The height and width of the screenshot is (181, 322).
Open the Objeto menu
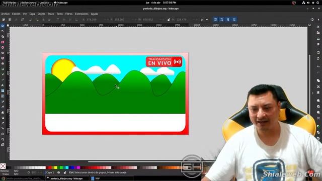(41, 14)
